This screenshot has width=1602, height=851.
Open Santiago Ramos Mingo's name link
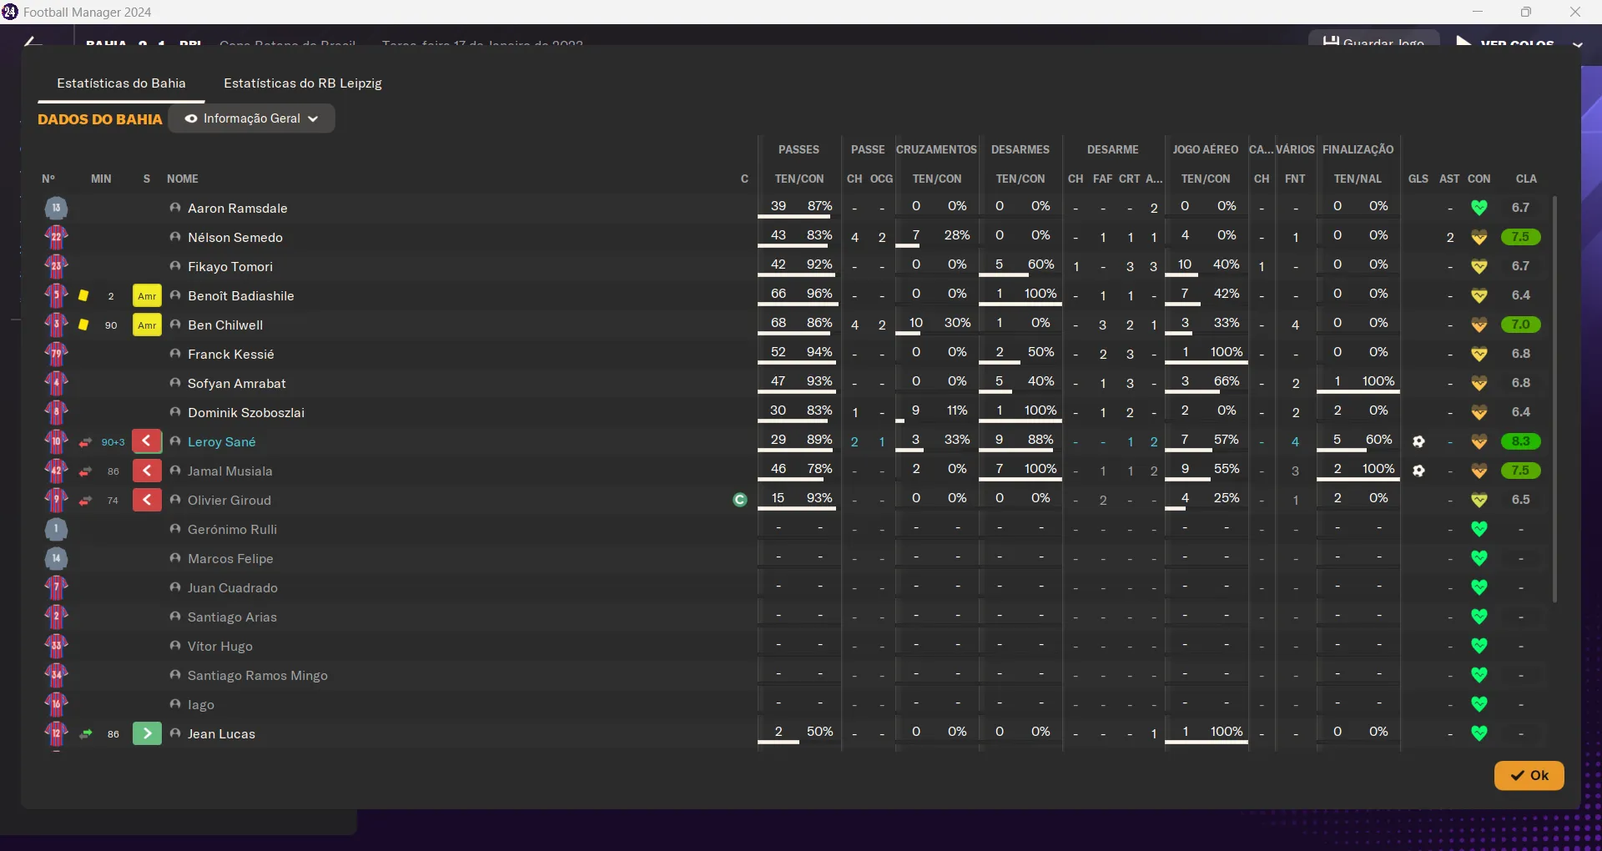point(258,676)
